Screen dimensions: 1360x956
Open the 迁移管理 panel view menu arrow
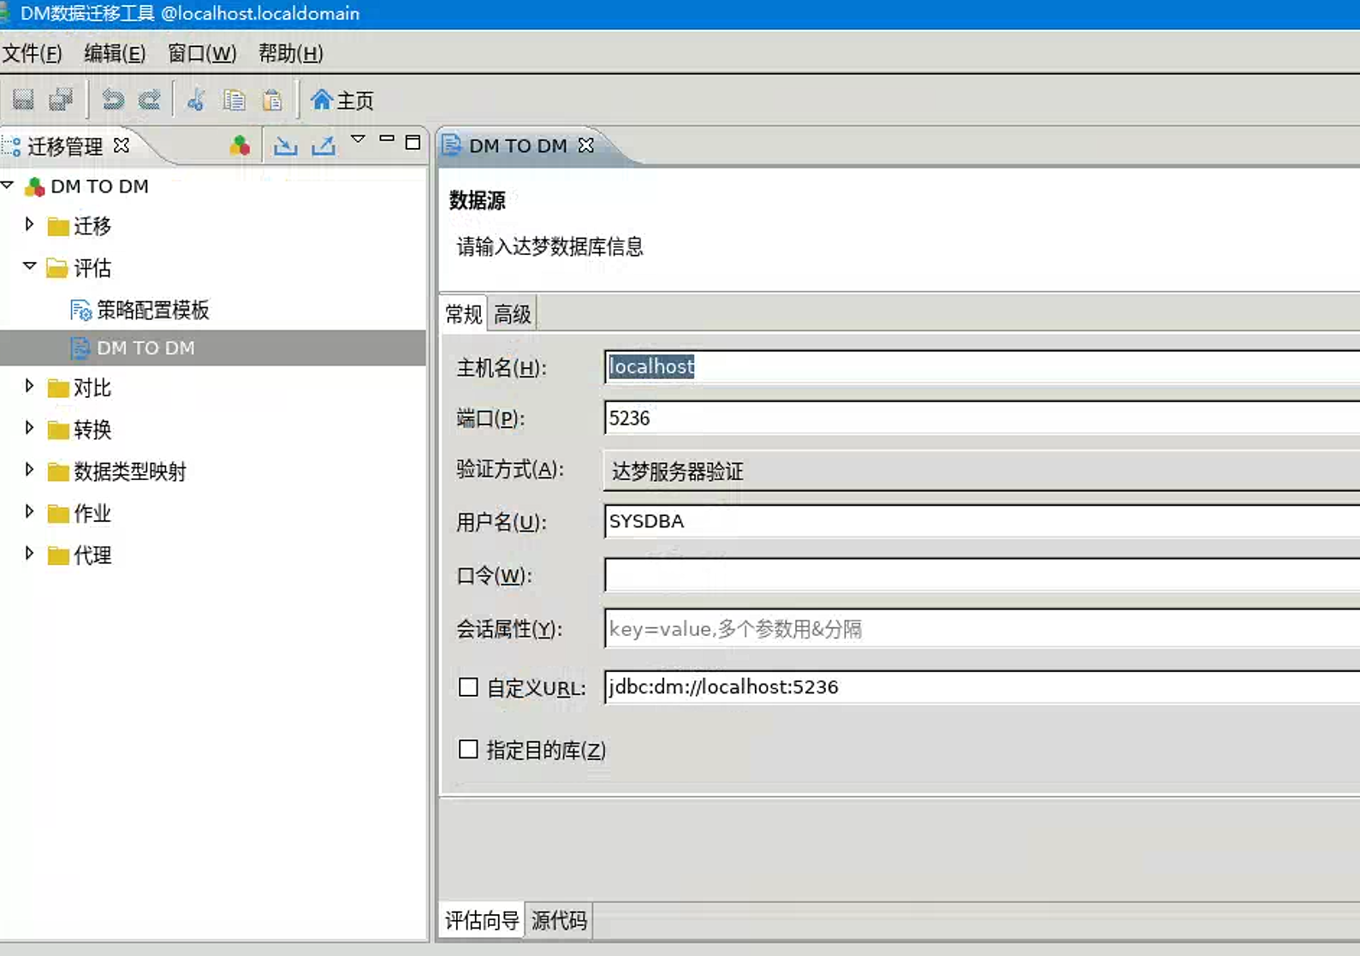(359, 140)
